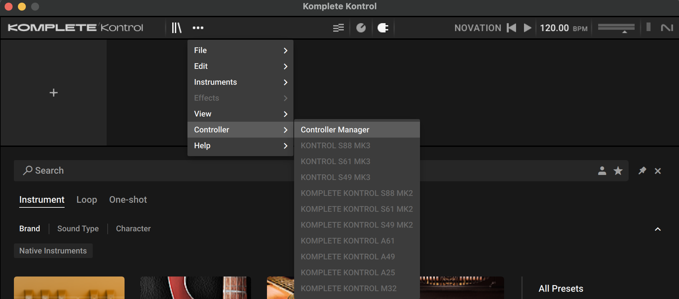Switch to the One-shot tab
Screen dimensions: 679x299
(x=128, y=200)
